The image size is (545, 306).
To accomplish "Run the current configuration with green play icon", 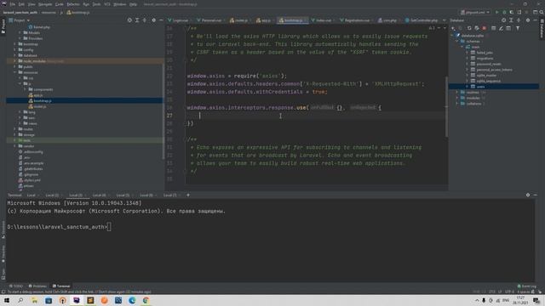I will (496, 12).
